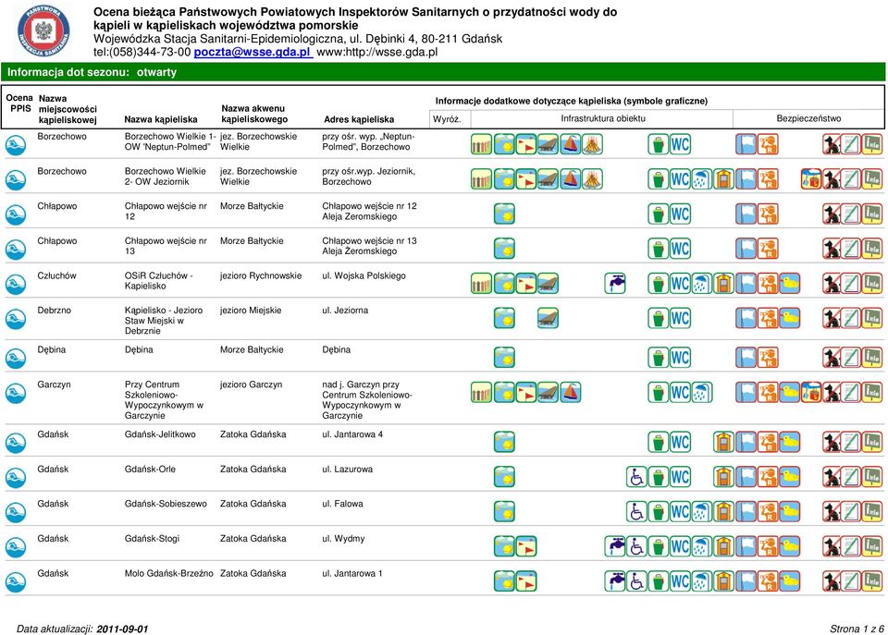Click the "ul. Falowa" address cell

(x=342, y=504)
